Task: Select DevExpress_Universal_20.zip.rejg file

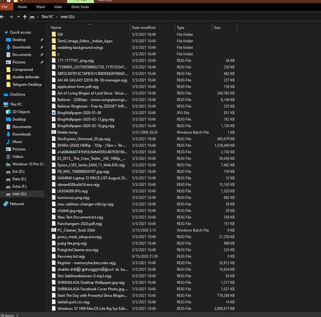Action: 84,139
